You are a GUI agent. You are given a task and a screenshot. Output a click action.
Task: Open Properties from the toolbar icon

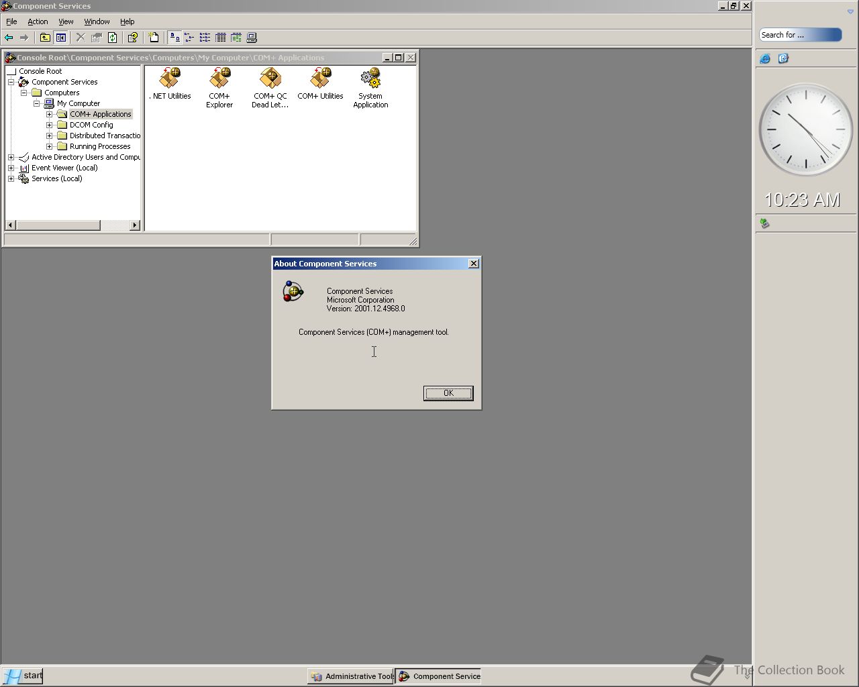coord(97,38)
